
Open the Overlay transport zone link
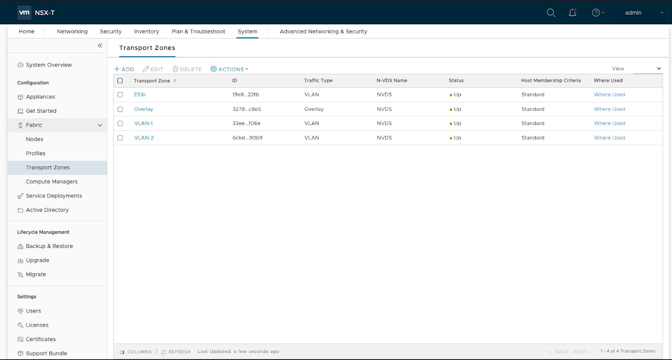click(x=144, y=109)
